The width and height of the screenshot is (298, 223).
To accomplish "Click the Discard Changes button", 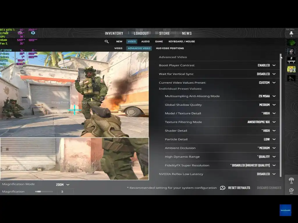I will (x=269, y=188).
